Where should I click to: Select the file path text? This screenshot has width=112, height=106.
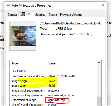[71, 23]
